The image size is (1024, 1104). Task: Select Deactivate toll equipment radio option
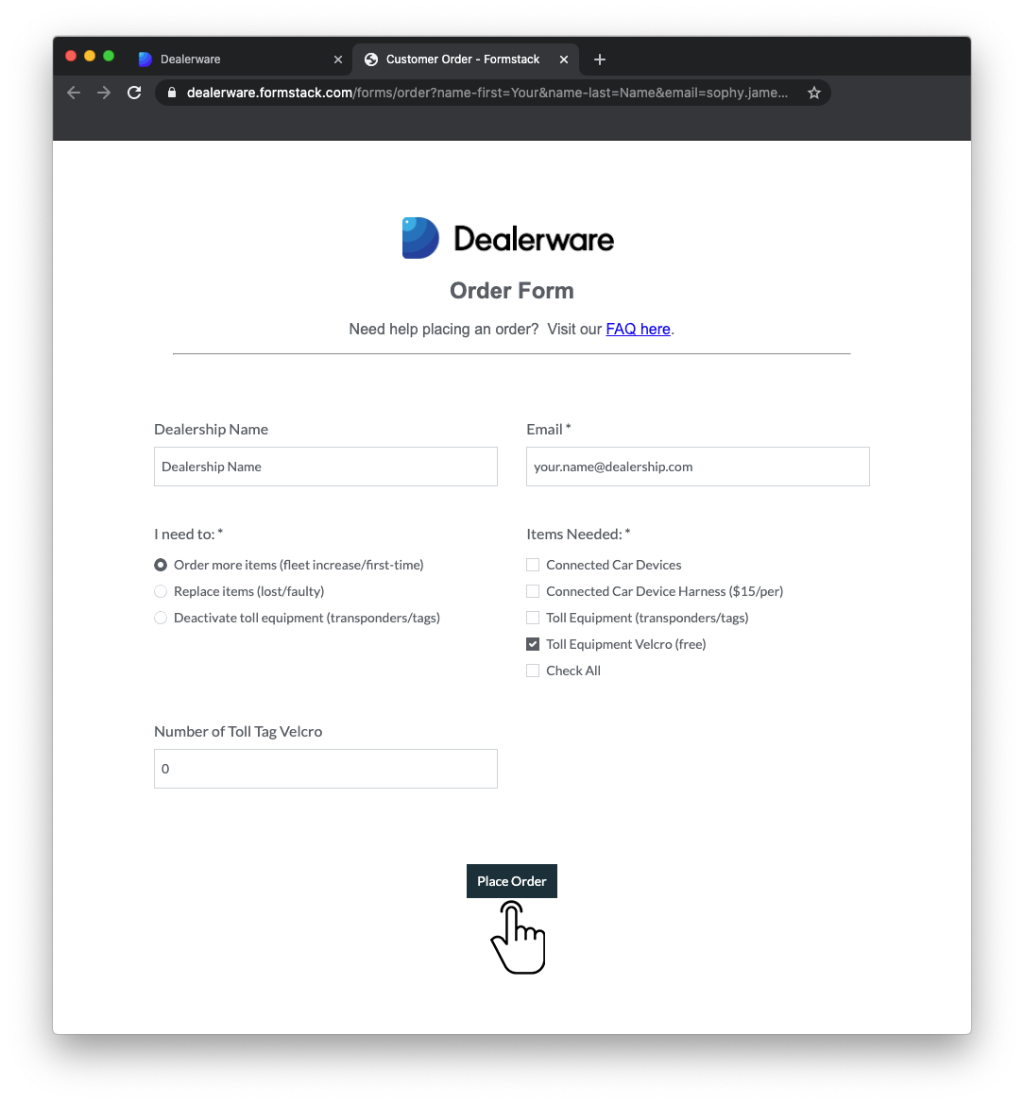[161, 619]
